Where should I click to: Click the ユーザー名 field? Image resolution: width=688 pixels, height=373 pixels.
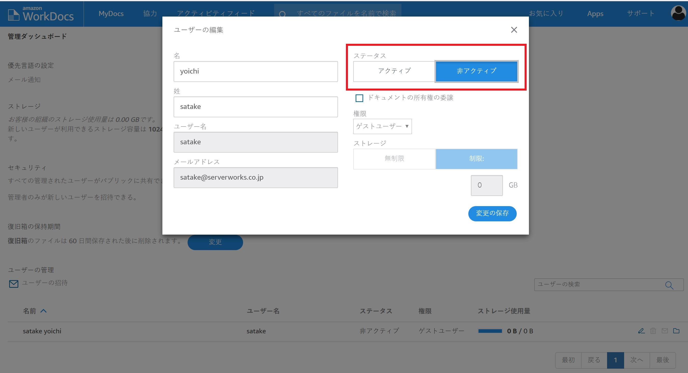(256, 142)
